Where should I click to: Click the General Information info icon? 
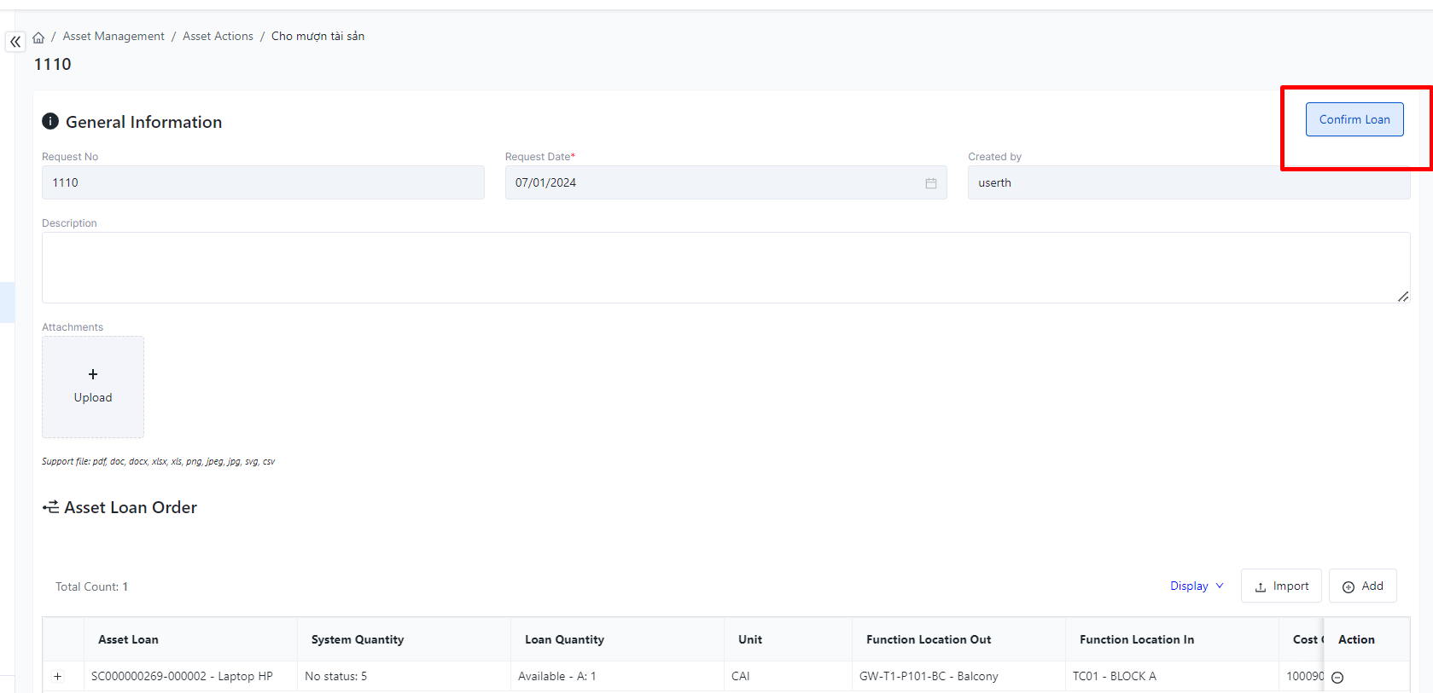click(50, 122)
